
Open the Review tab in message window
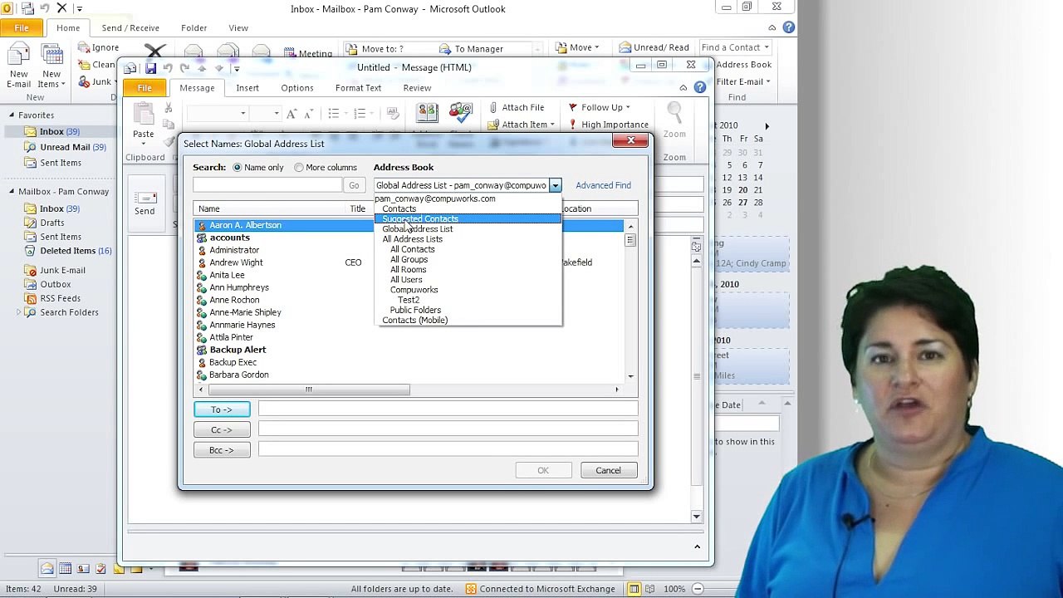pos(417,88)
